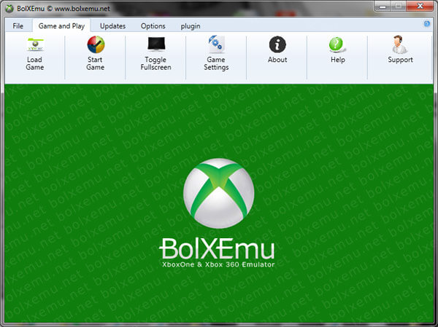
Task: Click the Load Game icon
Action: [x=35, y=44]
